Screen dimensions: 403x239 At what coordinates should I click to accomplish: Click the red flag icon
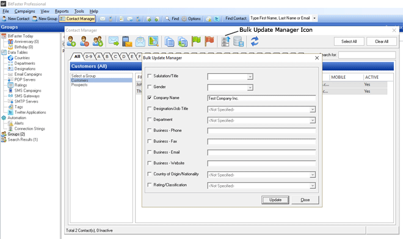[209, 41]
